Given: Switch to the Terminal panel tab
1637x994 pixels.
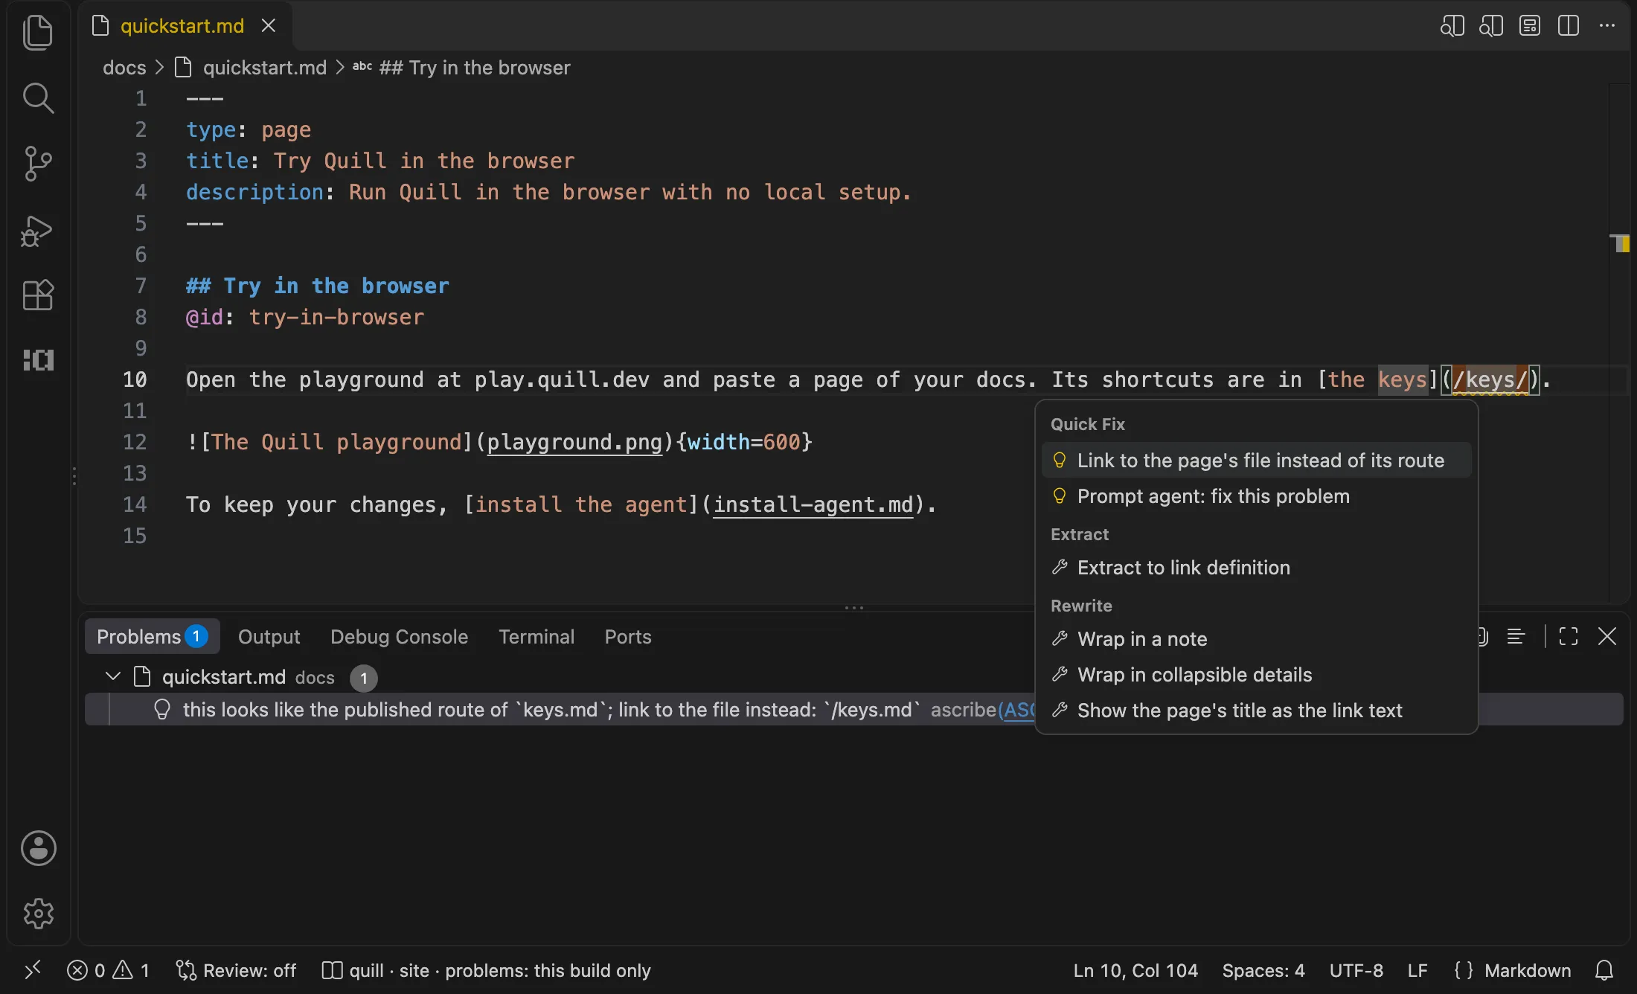Looking at the screenshot, I should tap(536, 637).
